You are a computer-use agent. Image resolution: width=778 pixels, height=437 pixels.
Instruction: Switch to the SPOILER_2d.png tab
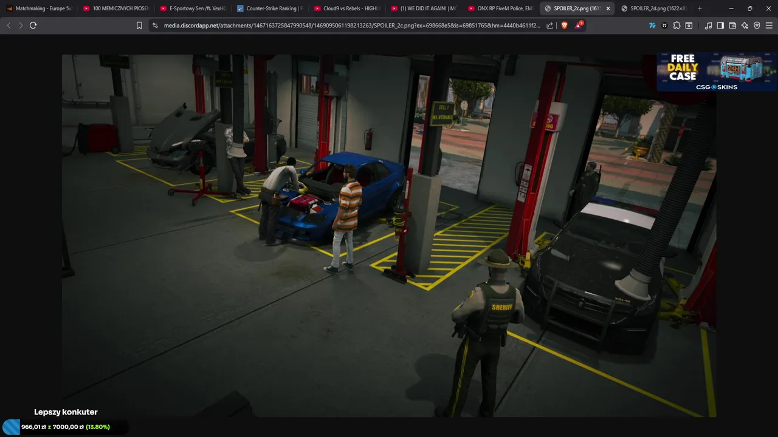click(x=654, y=8)
